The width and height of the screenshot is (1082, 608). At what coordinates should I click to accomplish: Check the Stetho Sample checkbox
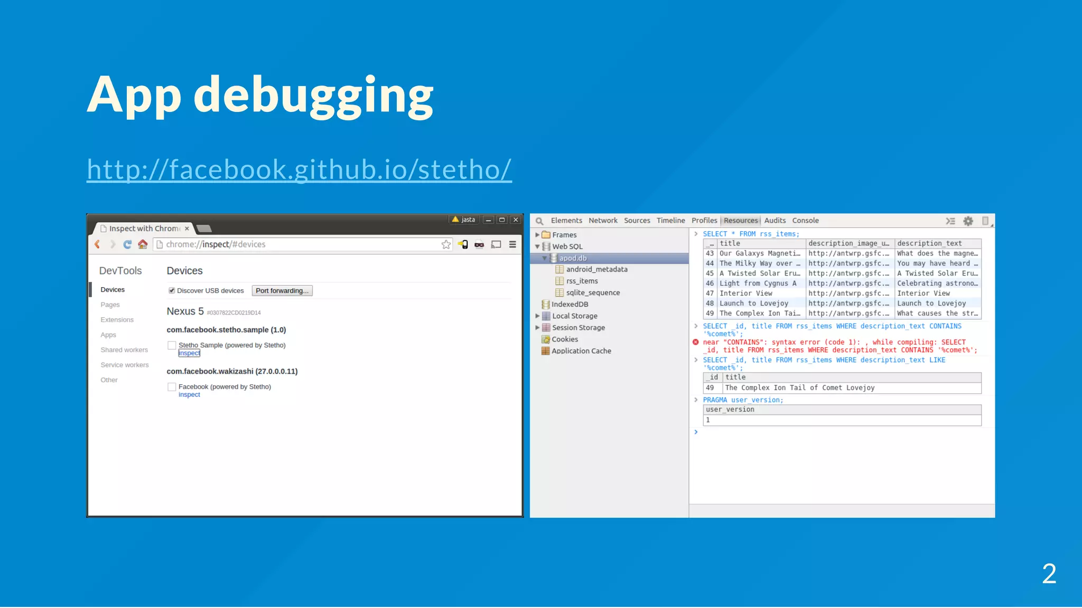click(x=172, y=346)
